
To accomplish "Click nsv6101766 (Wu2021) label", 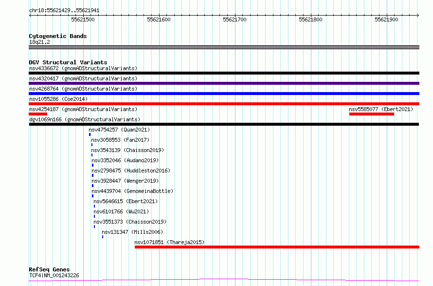I will click(x=121, y=211).
